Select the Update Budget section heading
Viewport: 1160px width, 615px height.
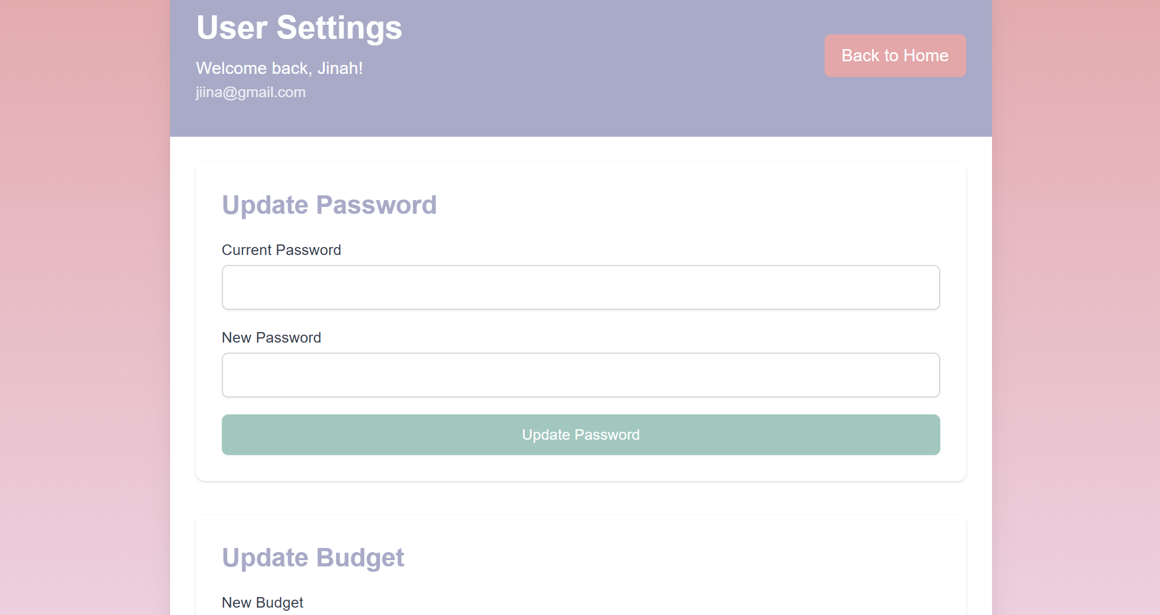(313, 557)
